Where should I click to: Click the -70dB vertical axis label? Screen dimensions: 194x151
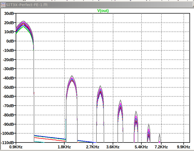[8, 106]
